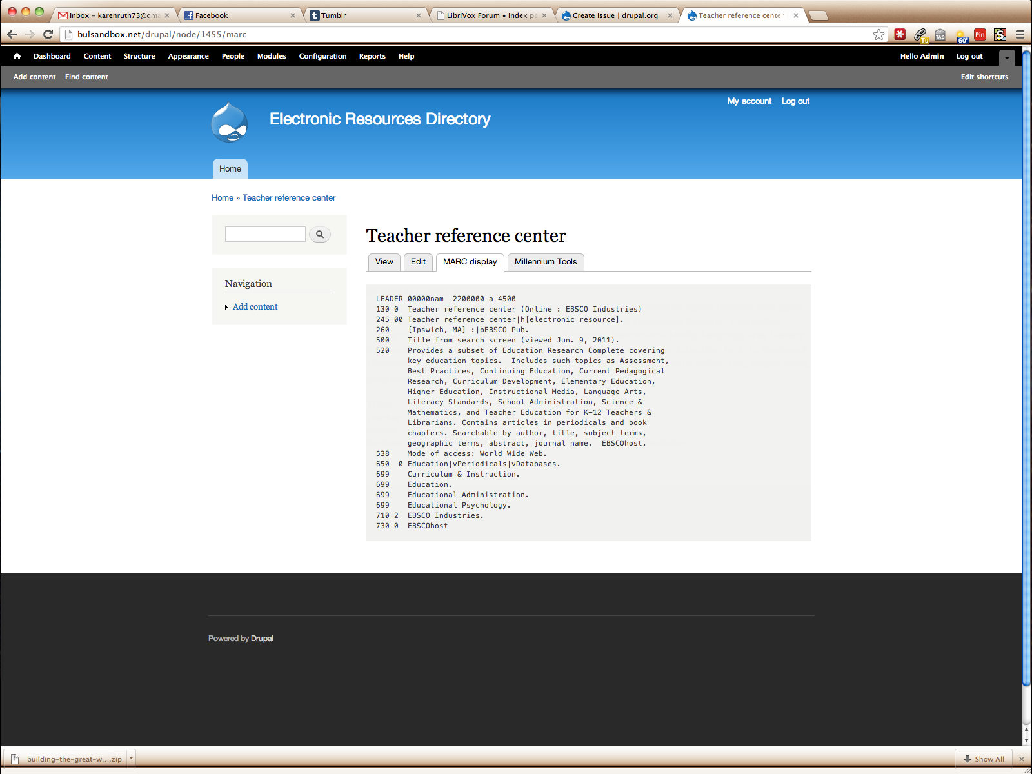Image resolution: width=1032 pixels, height=774 pixels.
Task: Switch to the LibriVox Forum tab
Action: coord(491,15)
